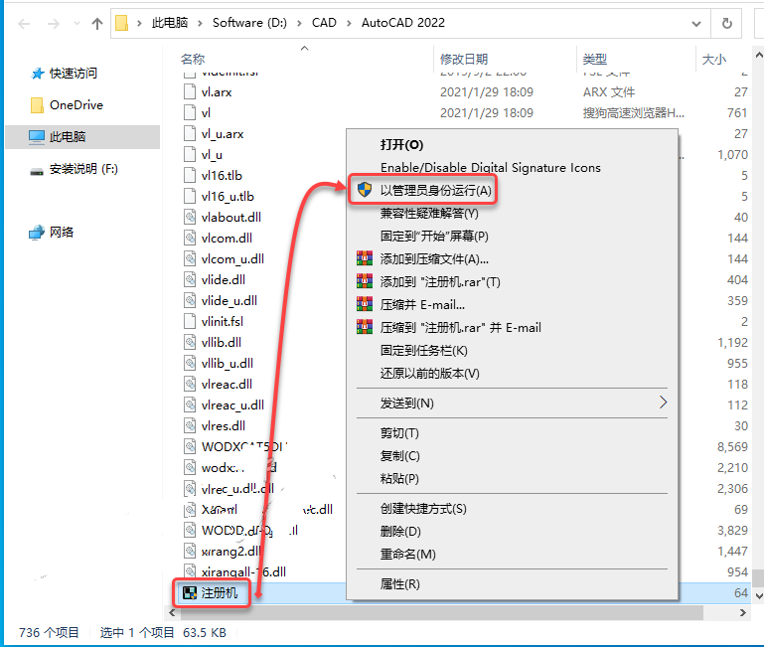Select file vlabout.dll
The width and height of the screenshot is (764, 647).
click(230, 218)
